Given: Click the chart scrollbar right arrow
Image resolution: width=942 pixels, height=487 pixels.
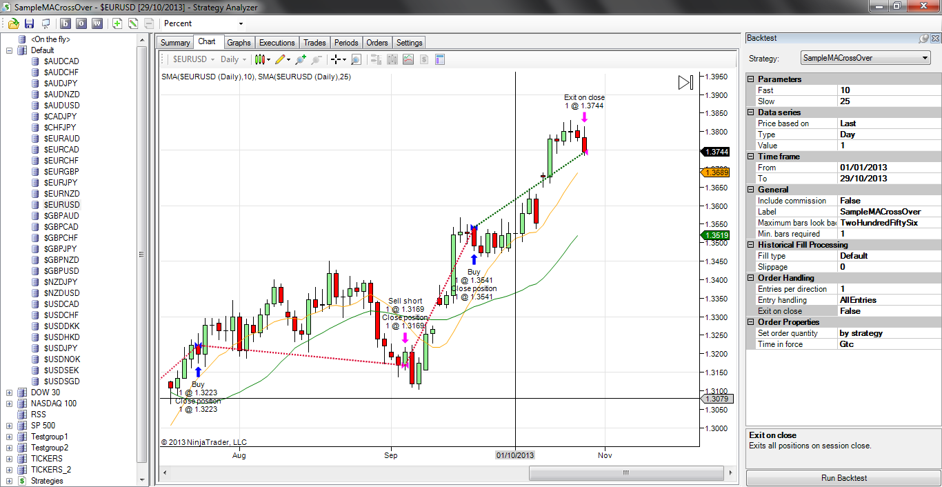Looking at the screenshot, I should coord(730,473).
